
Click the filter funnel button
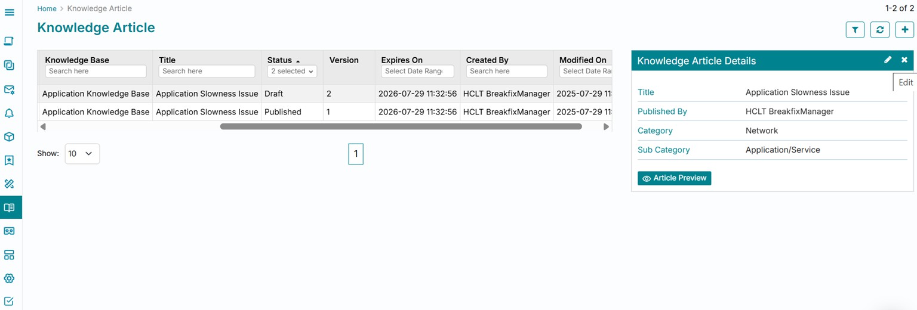click(855, 30)
